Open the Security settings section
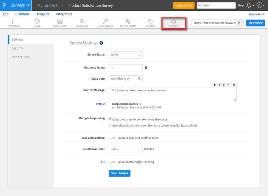268x196 pixels. [17, 48]
